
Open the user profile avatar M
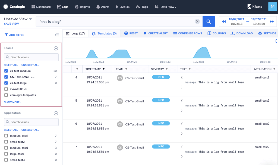(273, 7)
